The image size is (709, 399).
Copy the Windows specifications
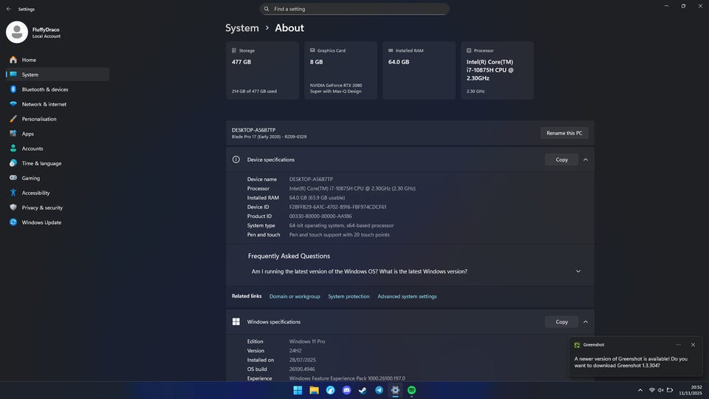561,321
